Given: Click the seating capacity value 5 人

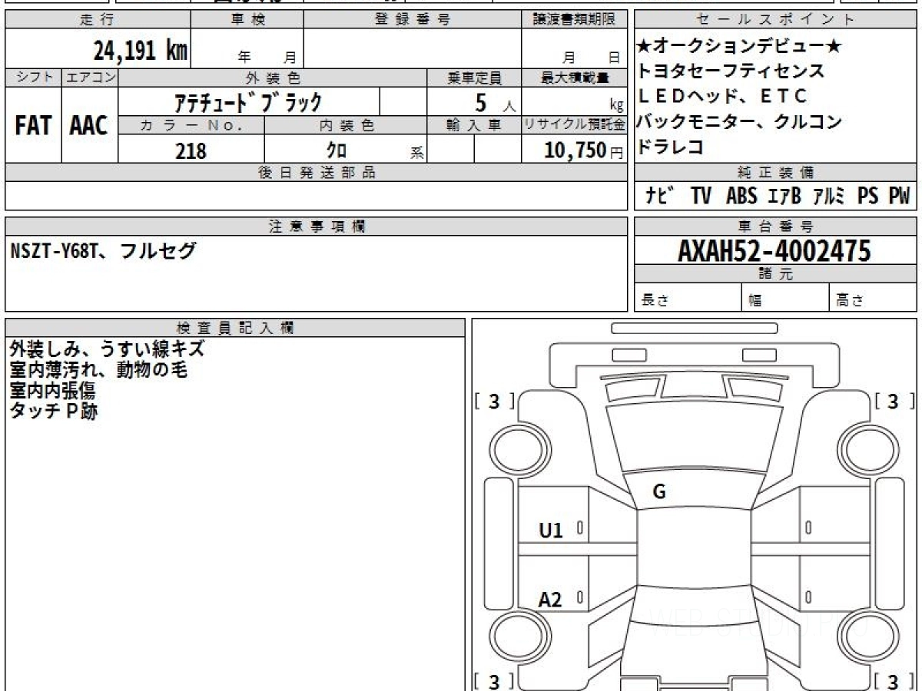Looking at the screenshot, I should (x=495, y=102).
